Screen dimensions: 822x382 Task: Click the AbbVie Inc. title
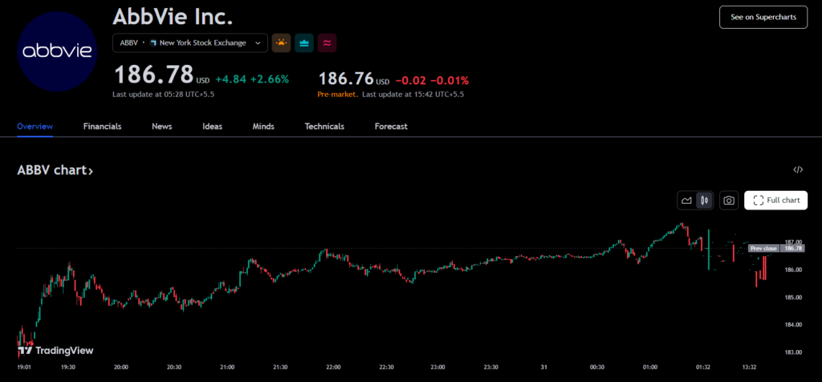click(x=173, y=16)
